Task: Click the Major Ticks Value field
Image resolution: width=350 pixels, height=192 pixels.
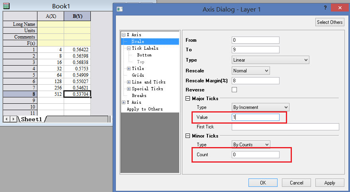Action: [x=256, y=117]
